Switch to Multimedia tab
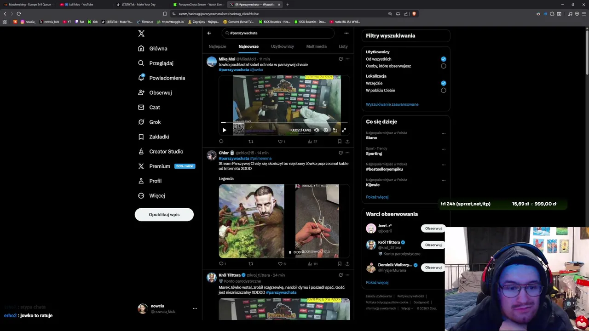The height and width of the screenshot is (331, 589). (317, 46)
